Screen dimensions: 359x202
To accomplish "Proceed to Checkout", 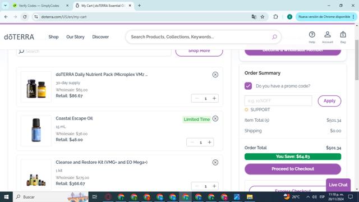I will pyautogui.click(x=293, y=169).
